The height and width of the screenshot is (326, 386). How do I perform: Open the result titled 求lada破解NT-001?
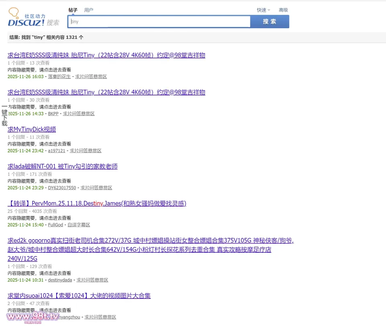(63, 166)
